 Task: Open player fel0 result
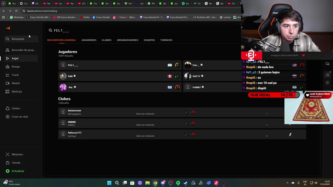tap(120, 76)
